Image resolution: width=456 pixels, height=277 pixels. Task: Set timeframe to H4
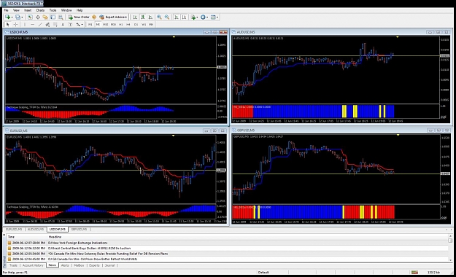click(128, 24)
